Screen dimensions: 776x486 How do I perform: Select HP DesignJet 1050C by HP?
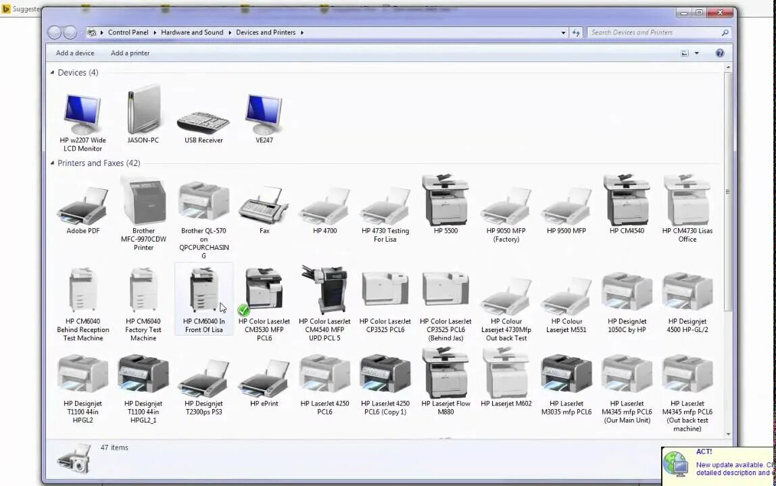point(627,302)
